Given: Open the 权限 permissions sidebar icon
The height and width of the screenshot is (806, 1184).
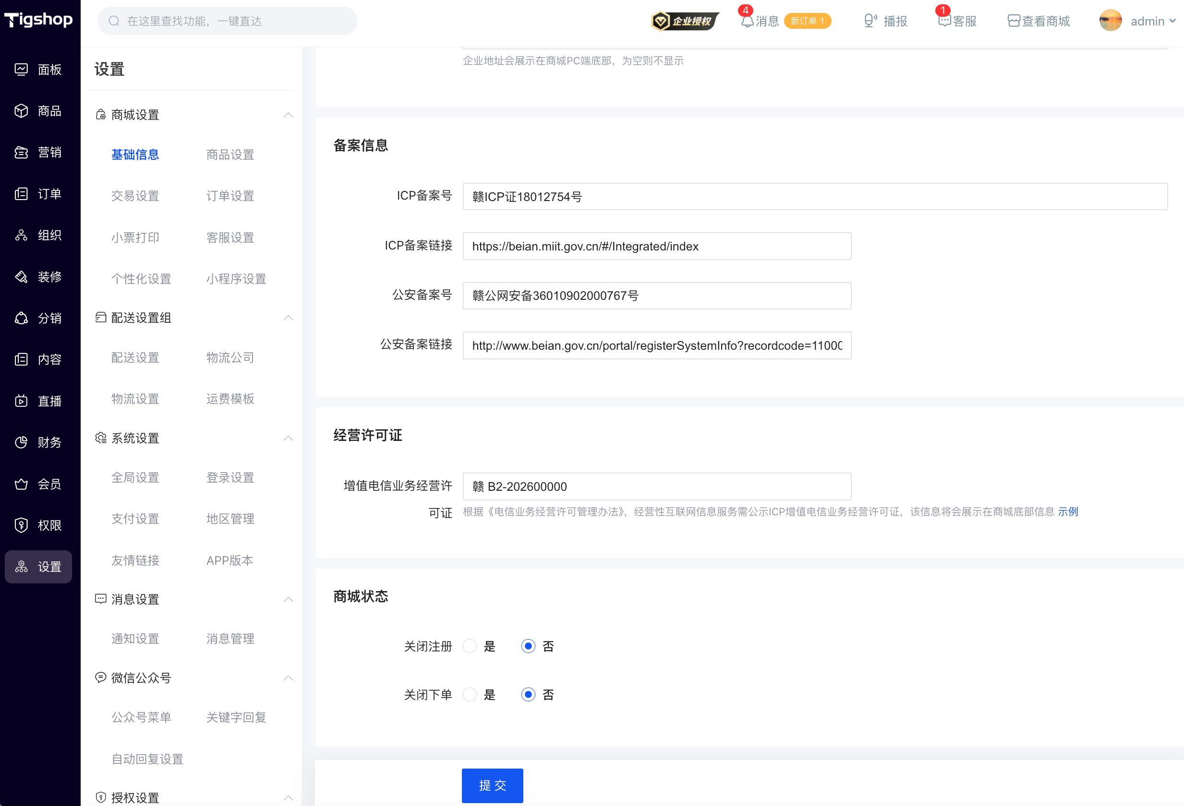Looking at the screenshot, I should coord(21,525).
